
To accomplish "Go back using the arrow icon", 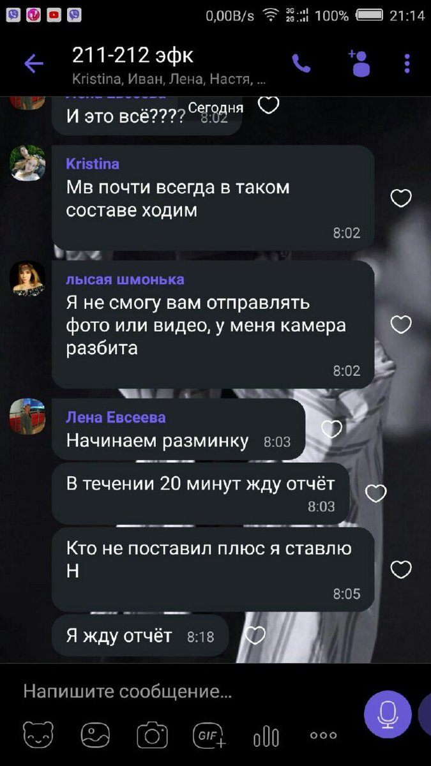I will (34, 63).
